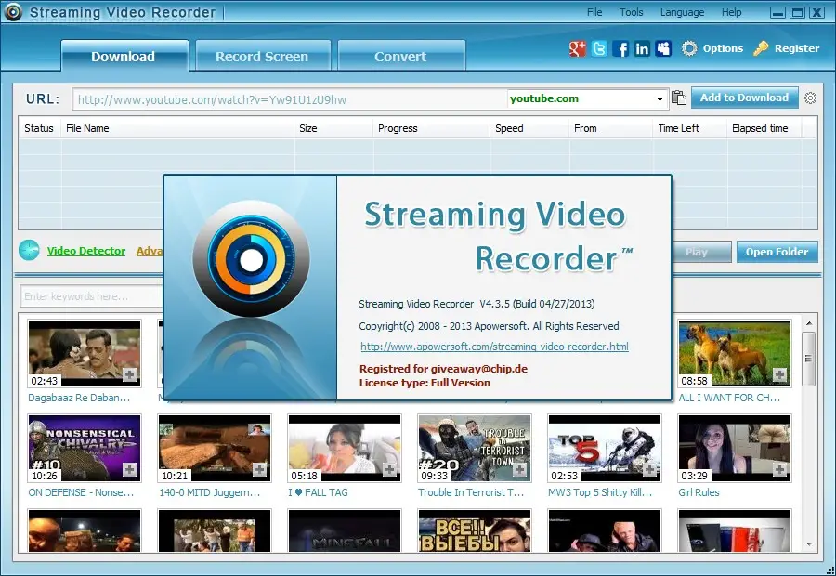
Task: Click the app logo in title bar
Action: pos(13,12)
